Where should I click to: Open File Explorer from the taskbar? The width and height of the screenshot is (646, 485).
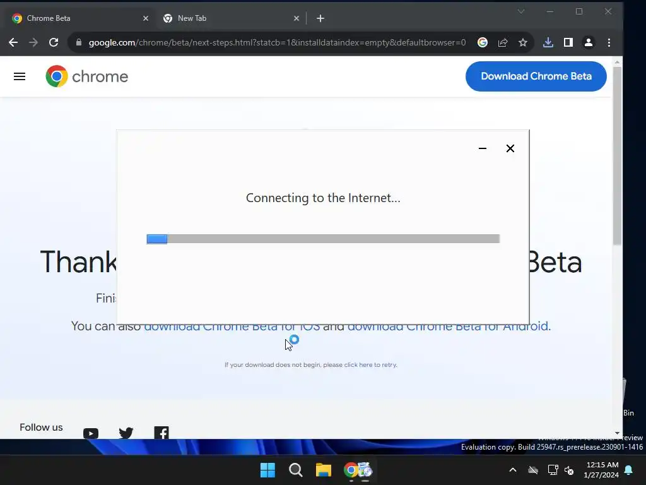324,470
